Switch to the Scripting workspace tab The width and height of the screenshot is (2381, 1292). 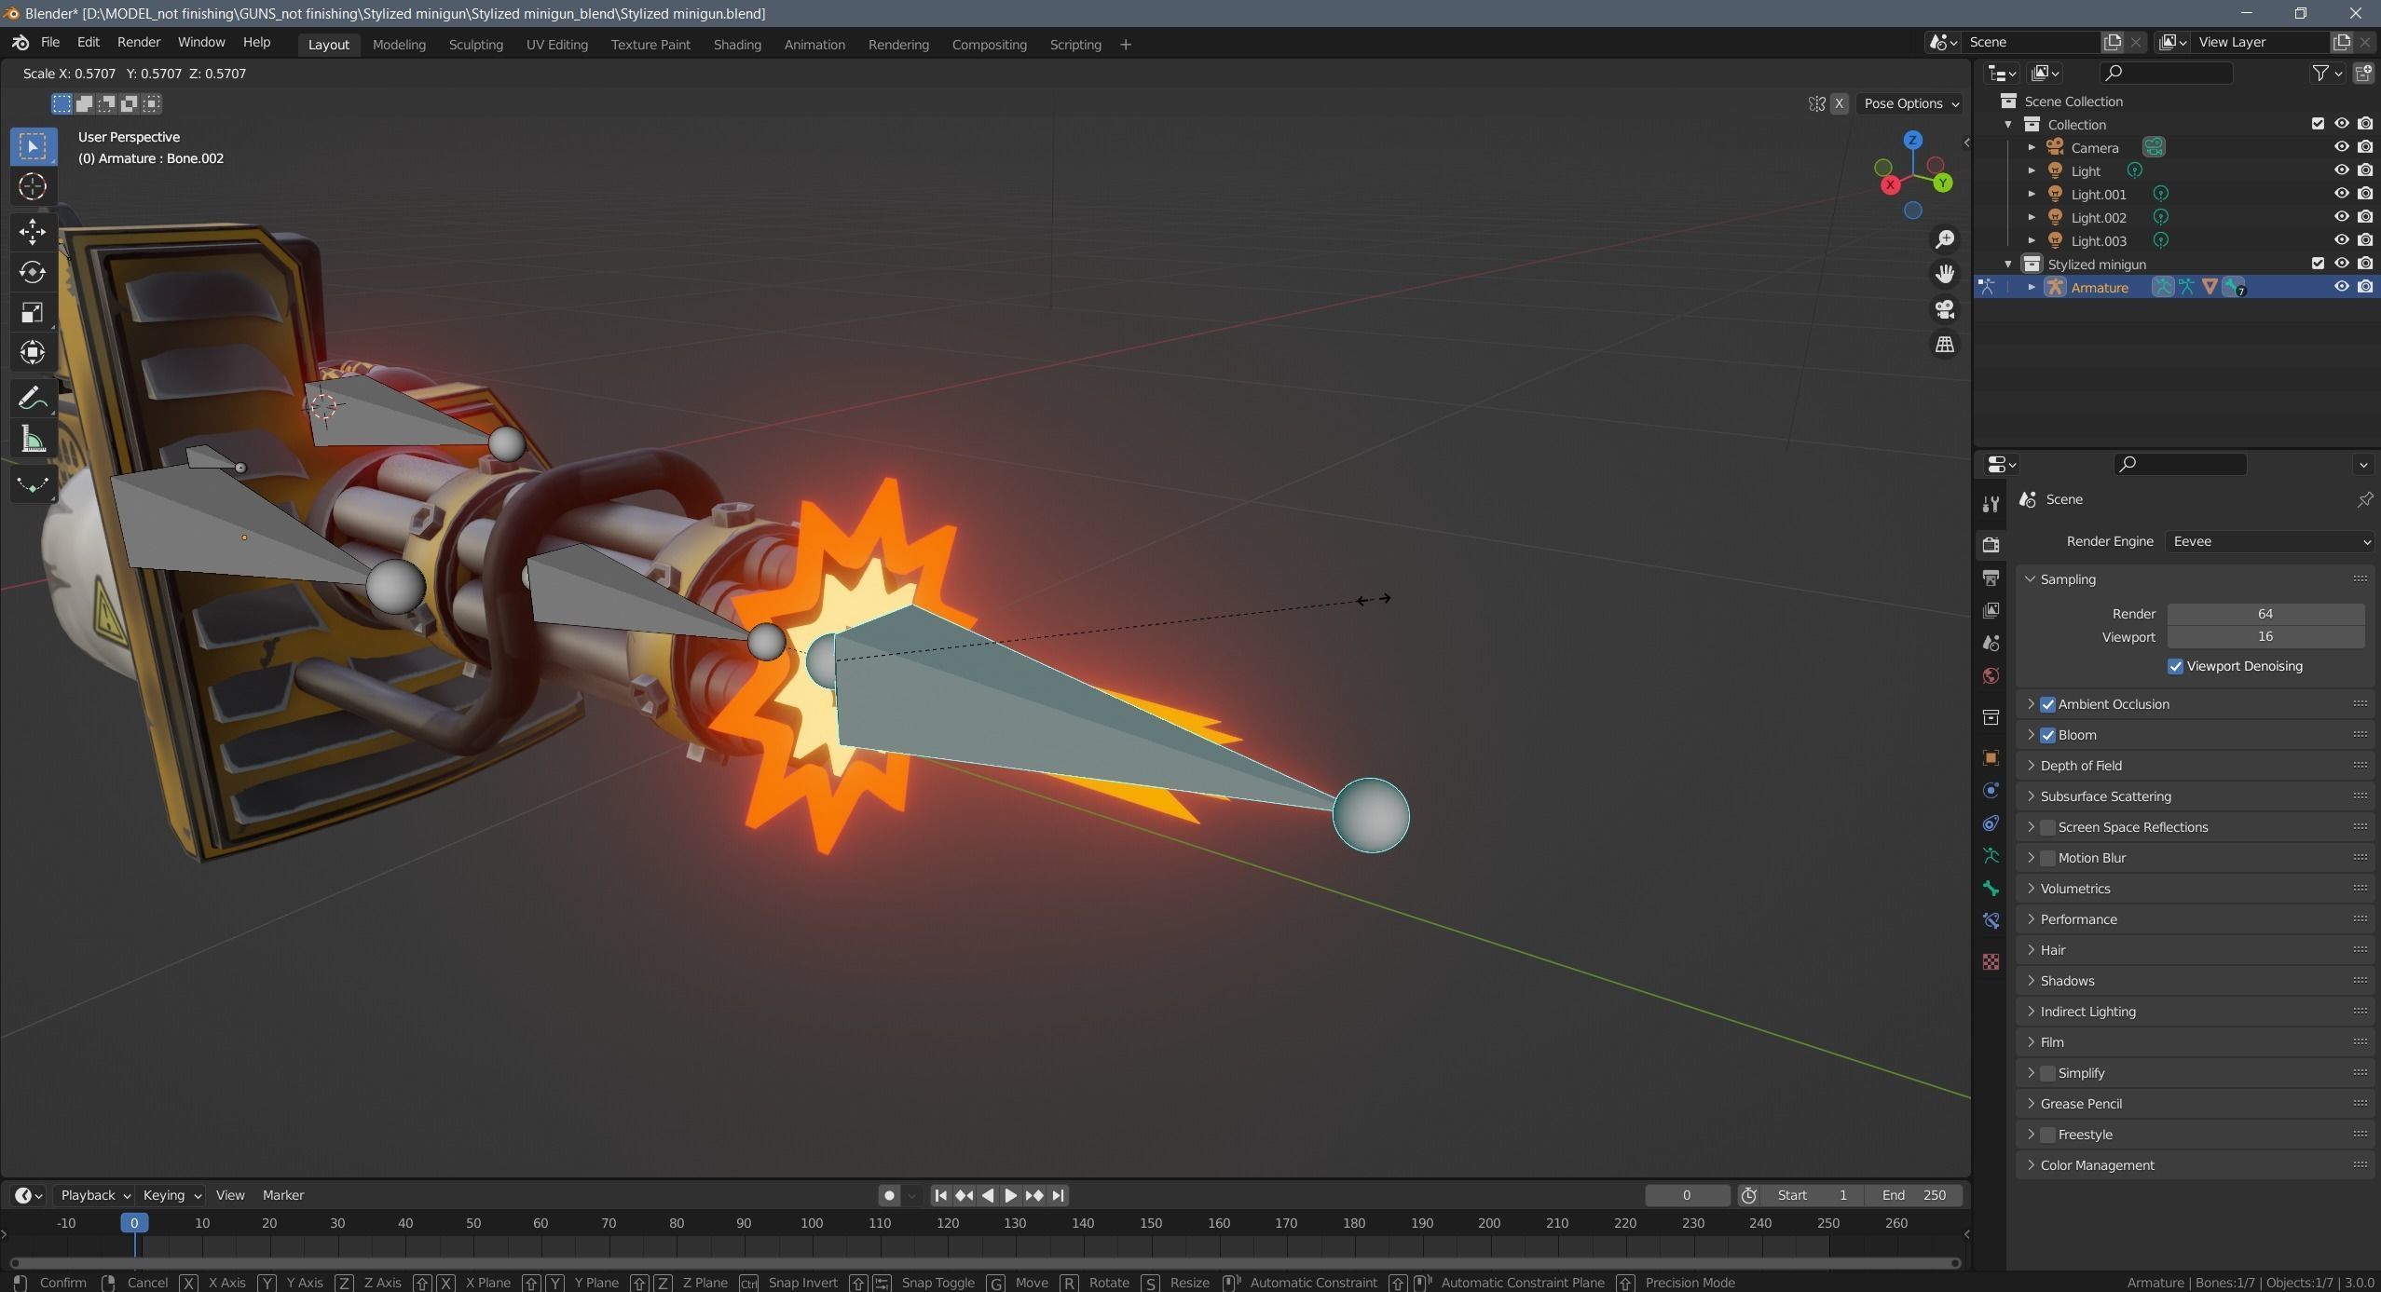click(1075, 45)
